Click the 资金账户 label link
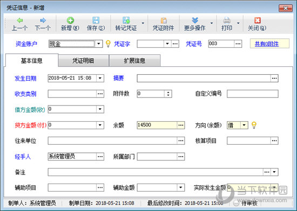Image resolution: width=297 pixels, height=211 pixels. 26,44
